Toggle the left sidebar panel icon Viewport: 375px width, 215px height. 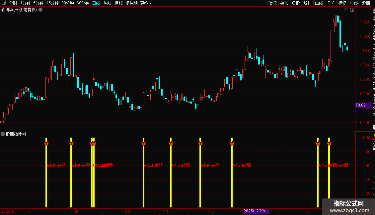(4, 3)
